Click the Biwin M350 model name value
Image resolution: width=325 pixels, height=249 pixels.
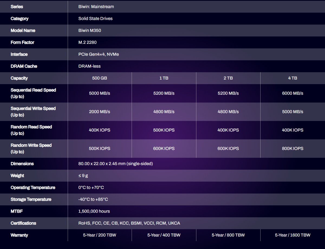(90, 31)
